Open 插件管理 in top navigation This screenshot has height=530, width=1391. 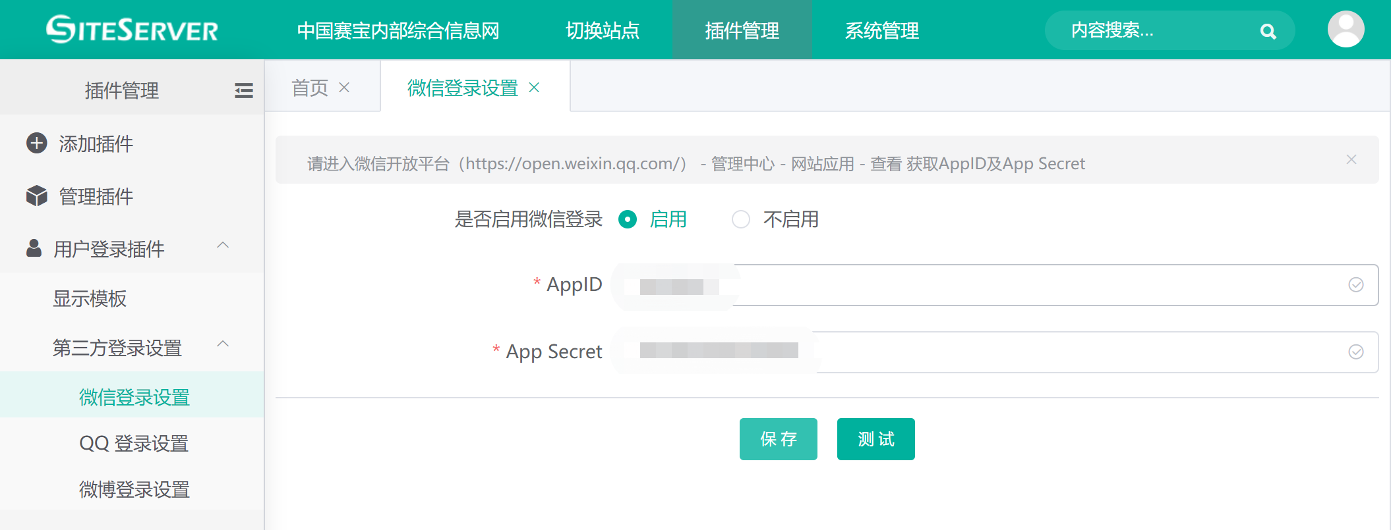coord(742,30)
